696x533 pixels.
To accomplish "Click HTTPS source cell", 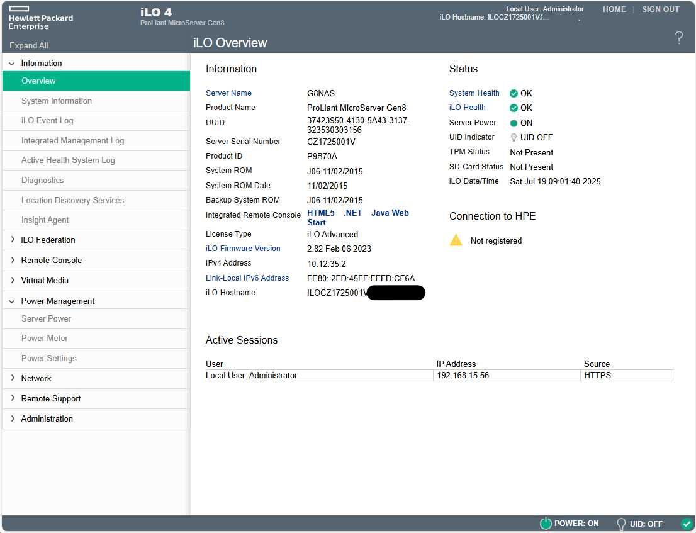I will tap(627, 376).
